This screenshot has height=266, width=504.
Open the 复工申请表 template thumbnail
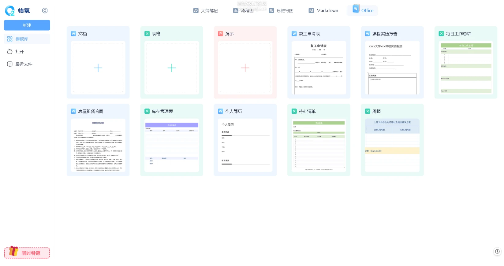[319, 68]
